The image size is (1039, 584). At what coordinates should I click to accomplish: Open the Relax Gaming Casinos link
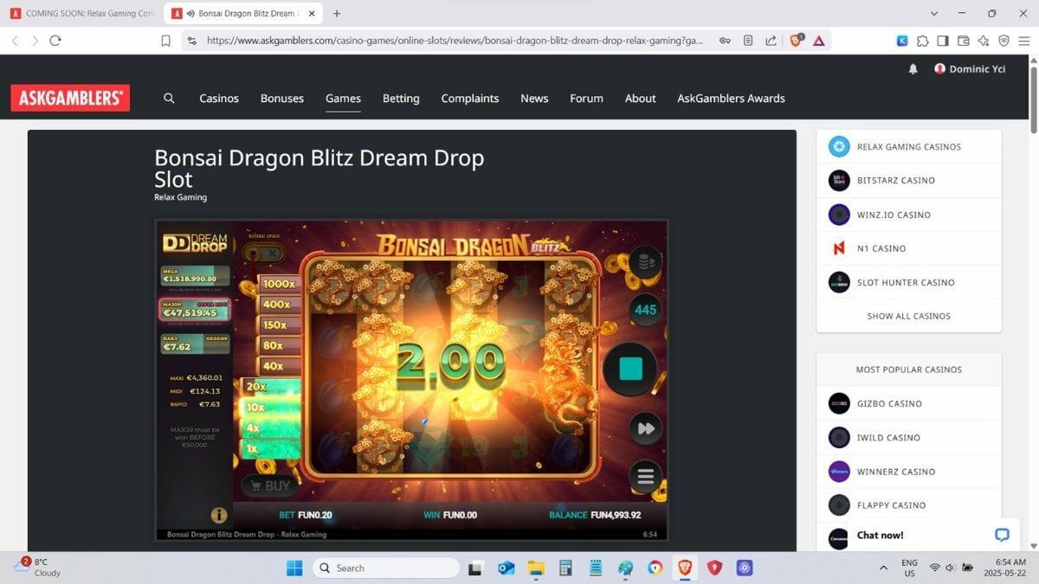(x=909, y=146)
